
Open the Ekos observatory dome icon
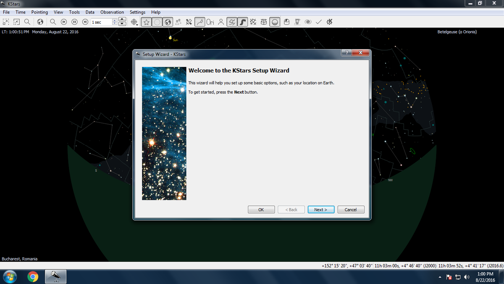click(x=286, y=22)
